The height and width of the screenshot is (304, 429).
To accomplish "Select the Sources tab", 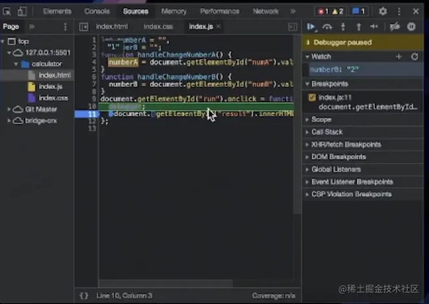I will pos(136,11).
